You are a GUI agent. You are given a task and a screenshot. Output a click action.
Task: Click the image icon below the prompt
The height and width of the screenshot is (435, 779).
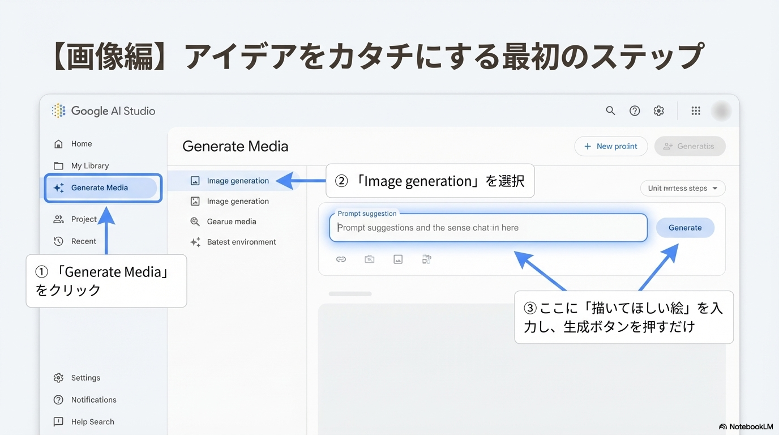pos(398,259)
